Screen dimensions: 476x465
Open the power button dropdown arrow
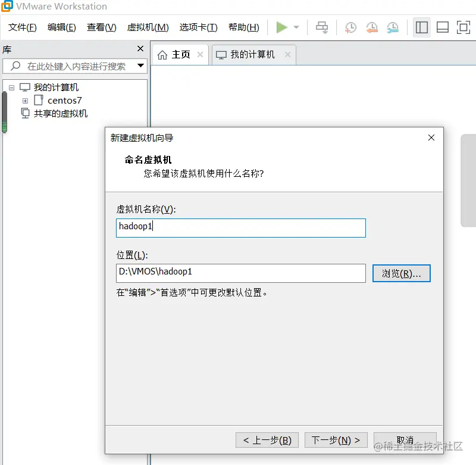click(296, 27)
